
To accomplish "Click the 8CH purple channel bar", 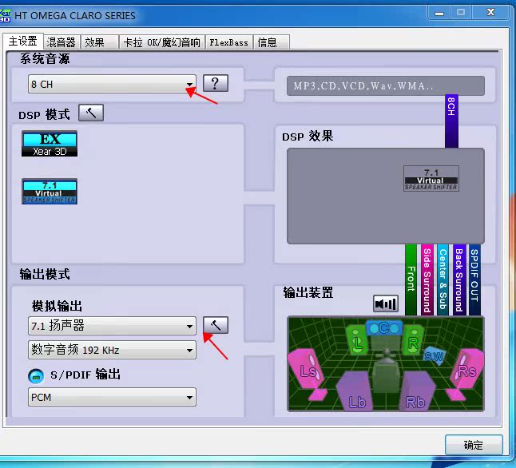I will click(x=451, y=121).
